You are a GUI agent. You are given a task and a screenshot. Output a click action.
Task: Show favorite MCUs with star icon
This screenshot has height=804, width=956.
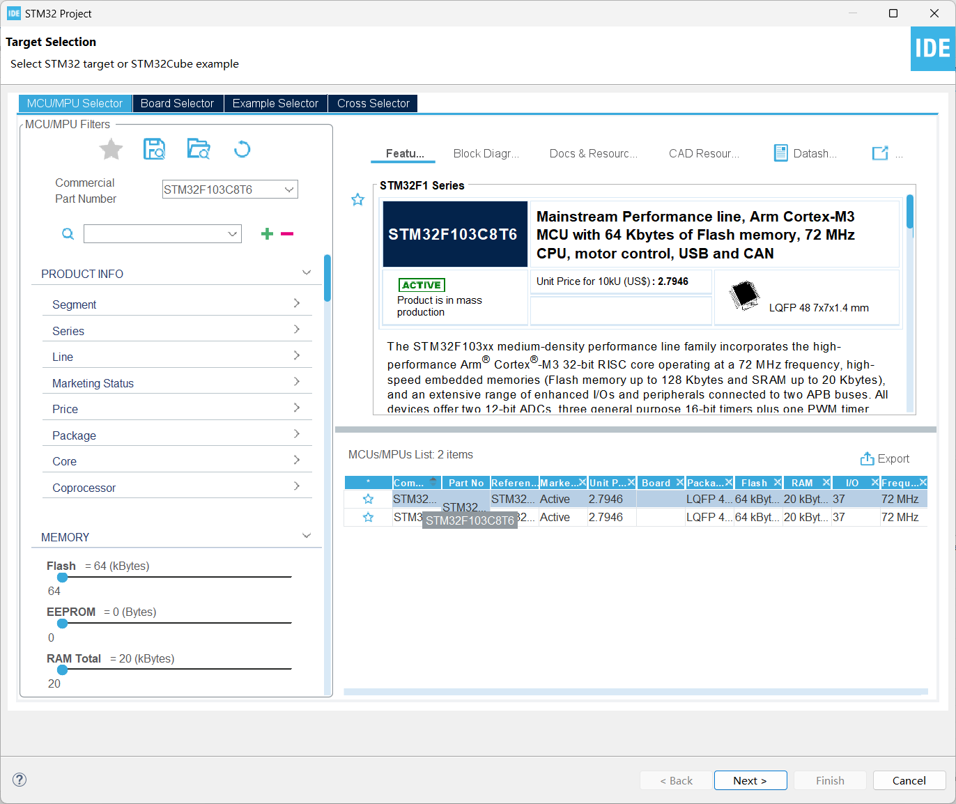click(x=111, y=149)
